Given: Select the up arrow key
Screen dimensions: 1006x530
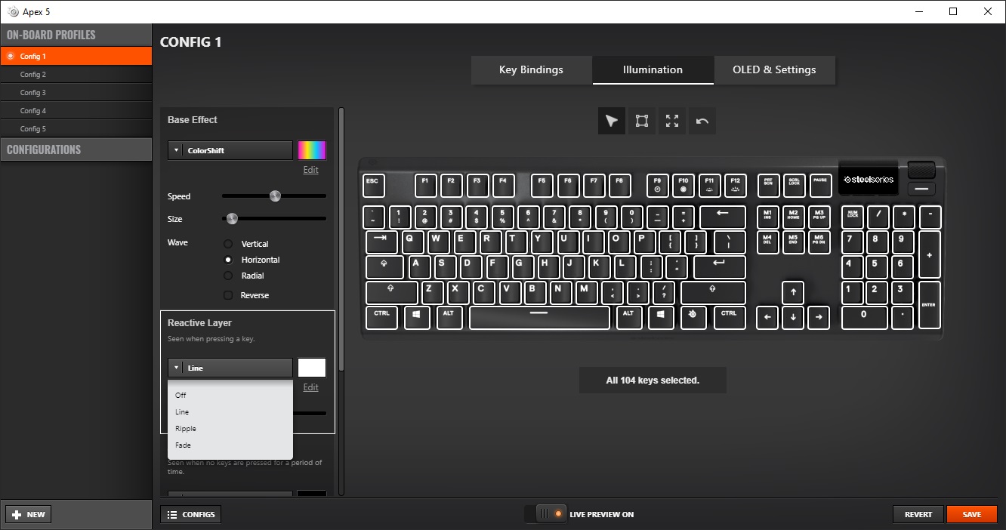Looking at the screenshot, I should (x=793, y=292).
